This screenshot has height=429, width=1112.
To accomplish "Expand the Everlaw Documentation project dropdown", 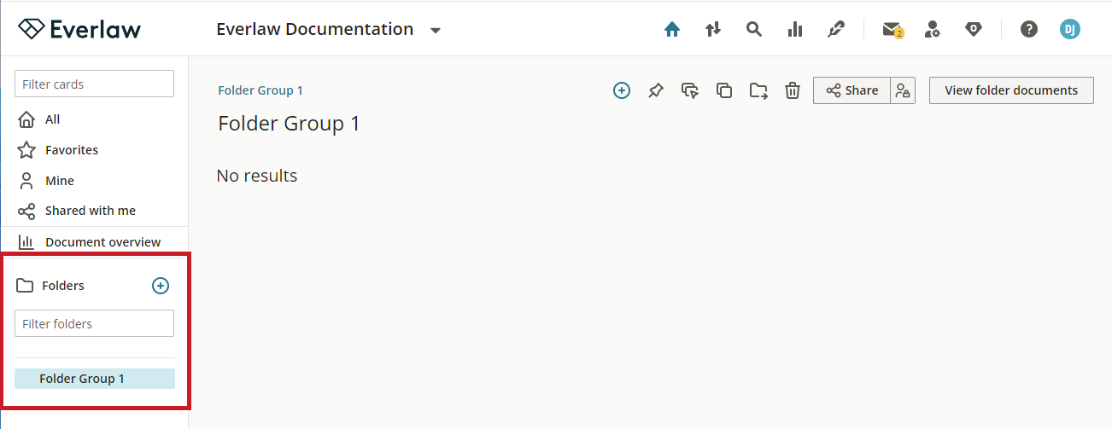I will point(436,30).
